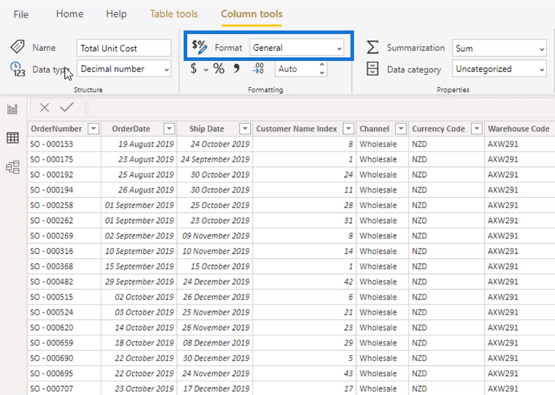Click the Data category icon
The height and width of the screenshot is (395, 555).
373,69
